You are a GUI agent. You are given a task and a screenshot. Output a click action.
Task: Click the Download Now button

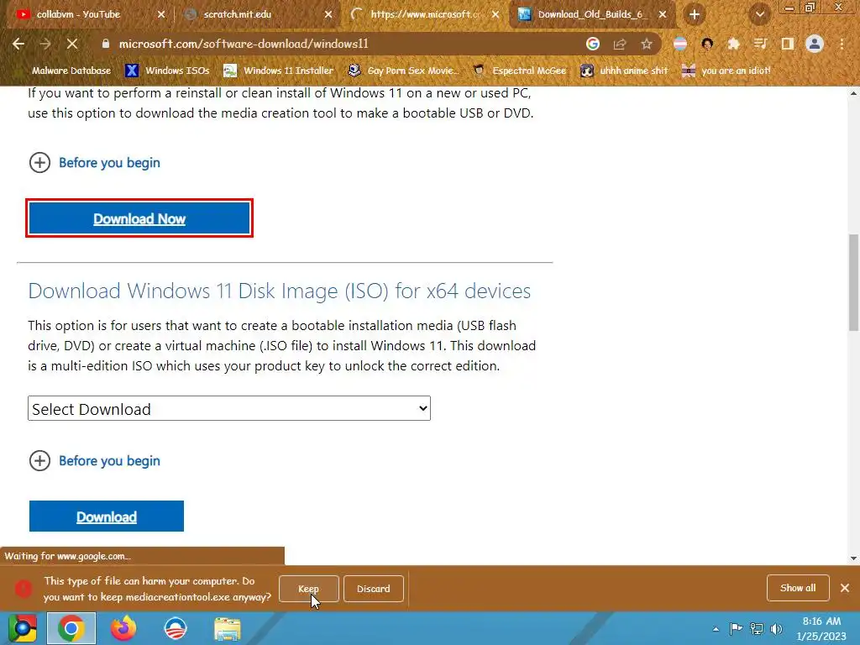(139, 218)
